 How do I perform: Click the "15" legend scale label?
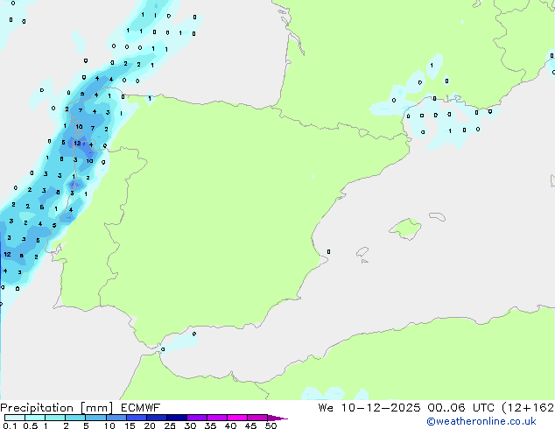pyautogui.click(x=130, y=425)
